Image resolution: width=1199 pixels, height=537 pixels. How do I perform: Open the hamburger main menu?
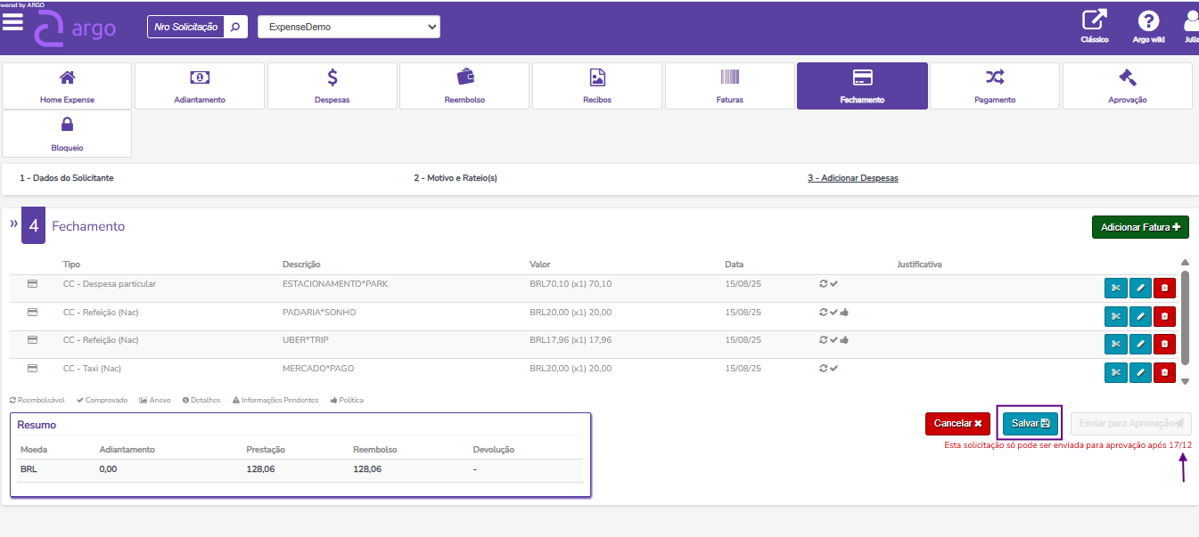point(12,22)
